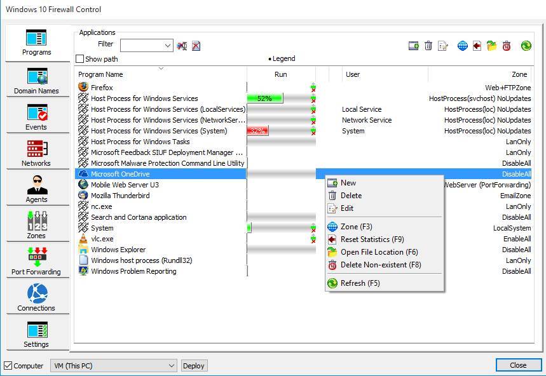Toggle the Computer checkbox
The height and width of the screenshot is (376, 546).
pos(8,366)
